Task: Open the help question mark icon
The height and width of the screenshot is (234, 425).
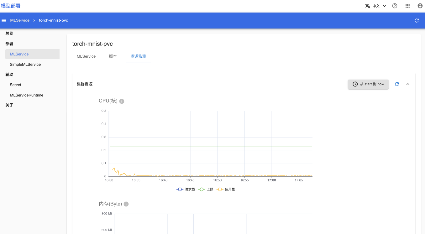Action: click(395, 6)
